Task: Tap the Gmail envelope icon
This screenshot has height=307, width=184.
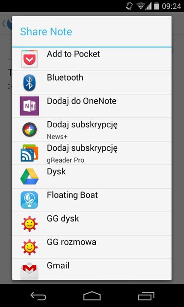Action: point(29,270)
